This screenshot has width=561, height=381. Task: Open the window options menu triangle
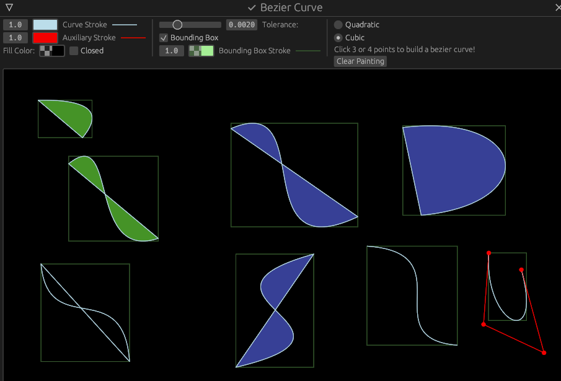pyautogui.click(x=9, y=7)
